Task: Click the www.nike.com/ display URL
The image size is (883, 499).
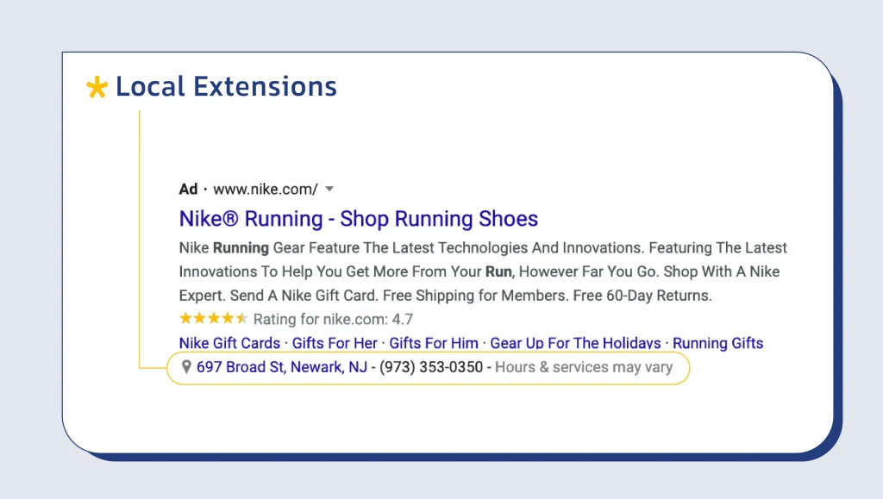Action: [266, 189]
